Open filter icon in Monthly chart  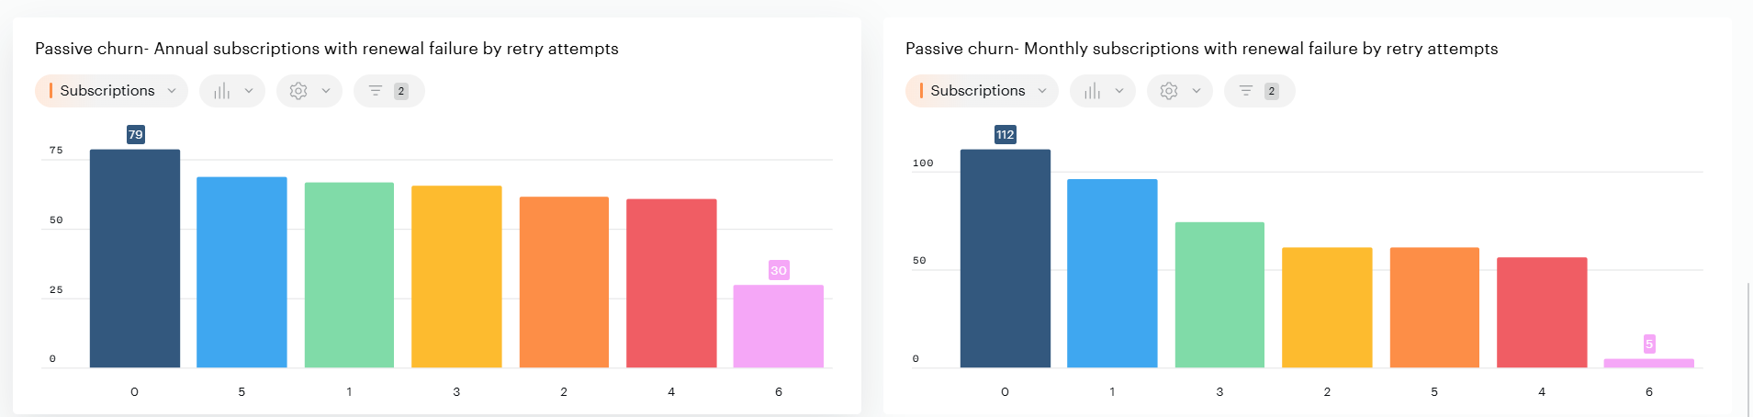tap(1246, 91)
